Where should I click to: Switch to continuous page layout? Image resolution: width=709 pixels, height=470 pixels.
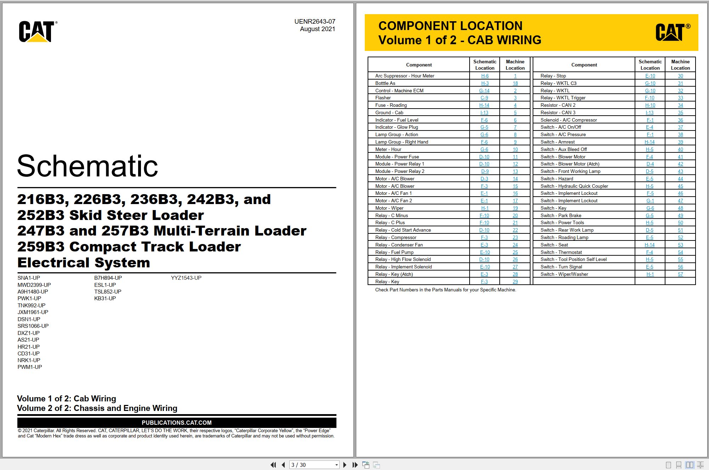pyautogui.click(x=679, y=465)
